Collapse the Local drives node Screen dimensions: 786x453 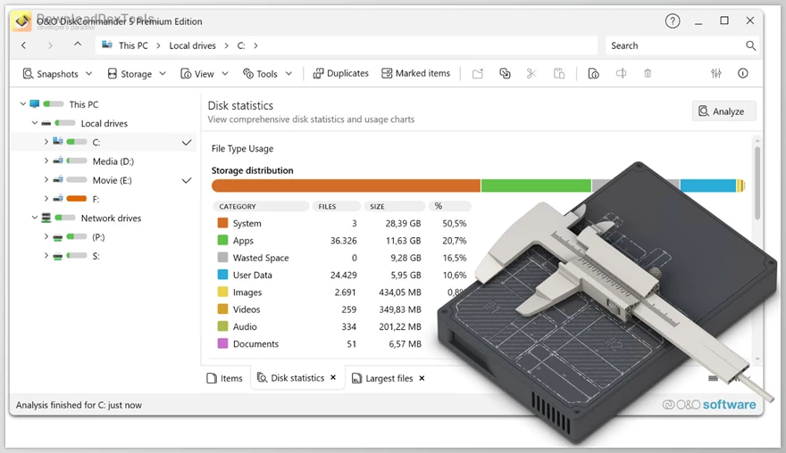point(35,123)
